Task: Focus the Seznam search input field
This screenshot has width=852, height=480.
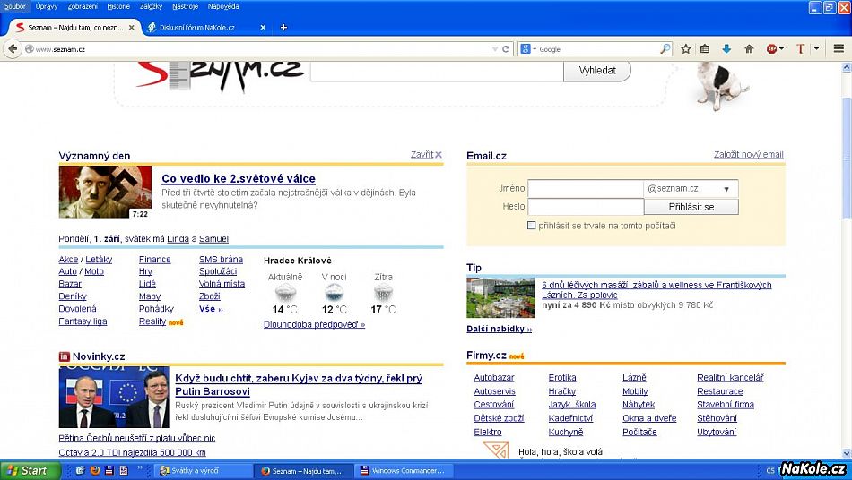Action: (x=437, y=71)
